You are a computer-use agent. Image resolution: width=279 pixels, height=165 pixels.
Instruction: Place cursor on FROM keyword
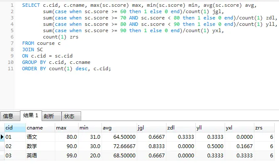(28, 43)
